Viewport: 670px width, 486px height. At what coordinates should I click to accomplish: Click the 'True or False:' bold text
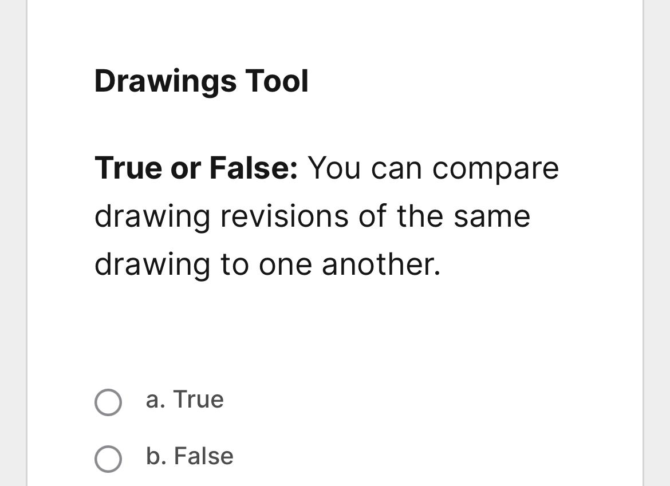click(x=196, y=168)
